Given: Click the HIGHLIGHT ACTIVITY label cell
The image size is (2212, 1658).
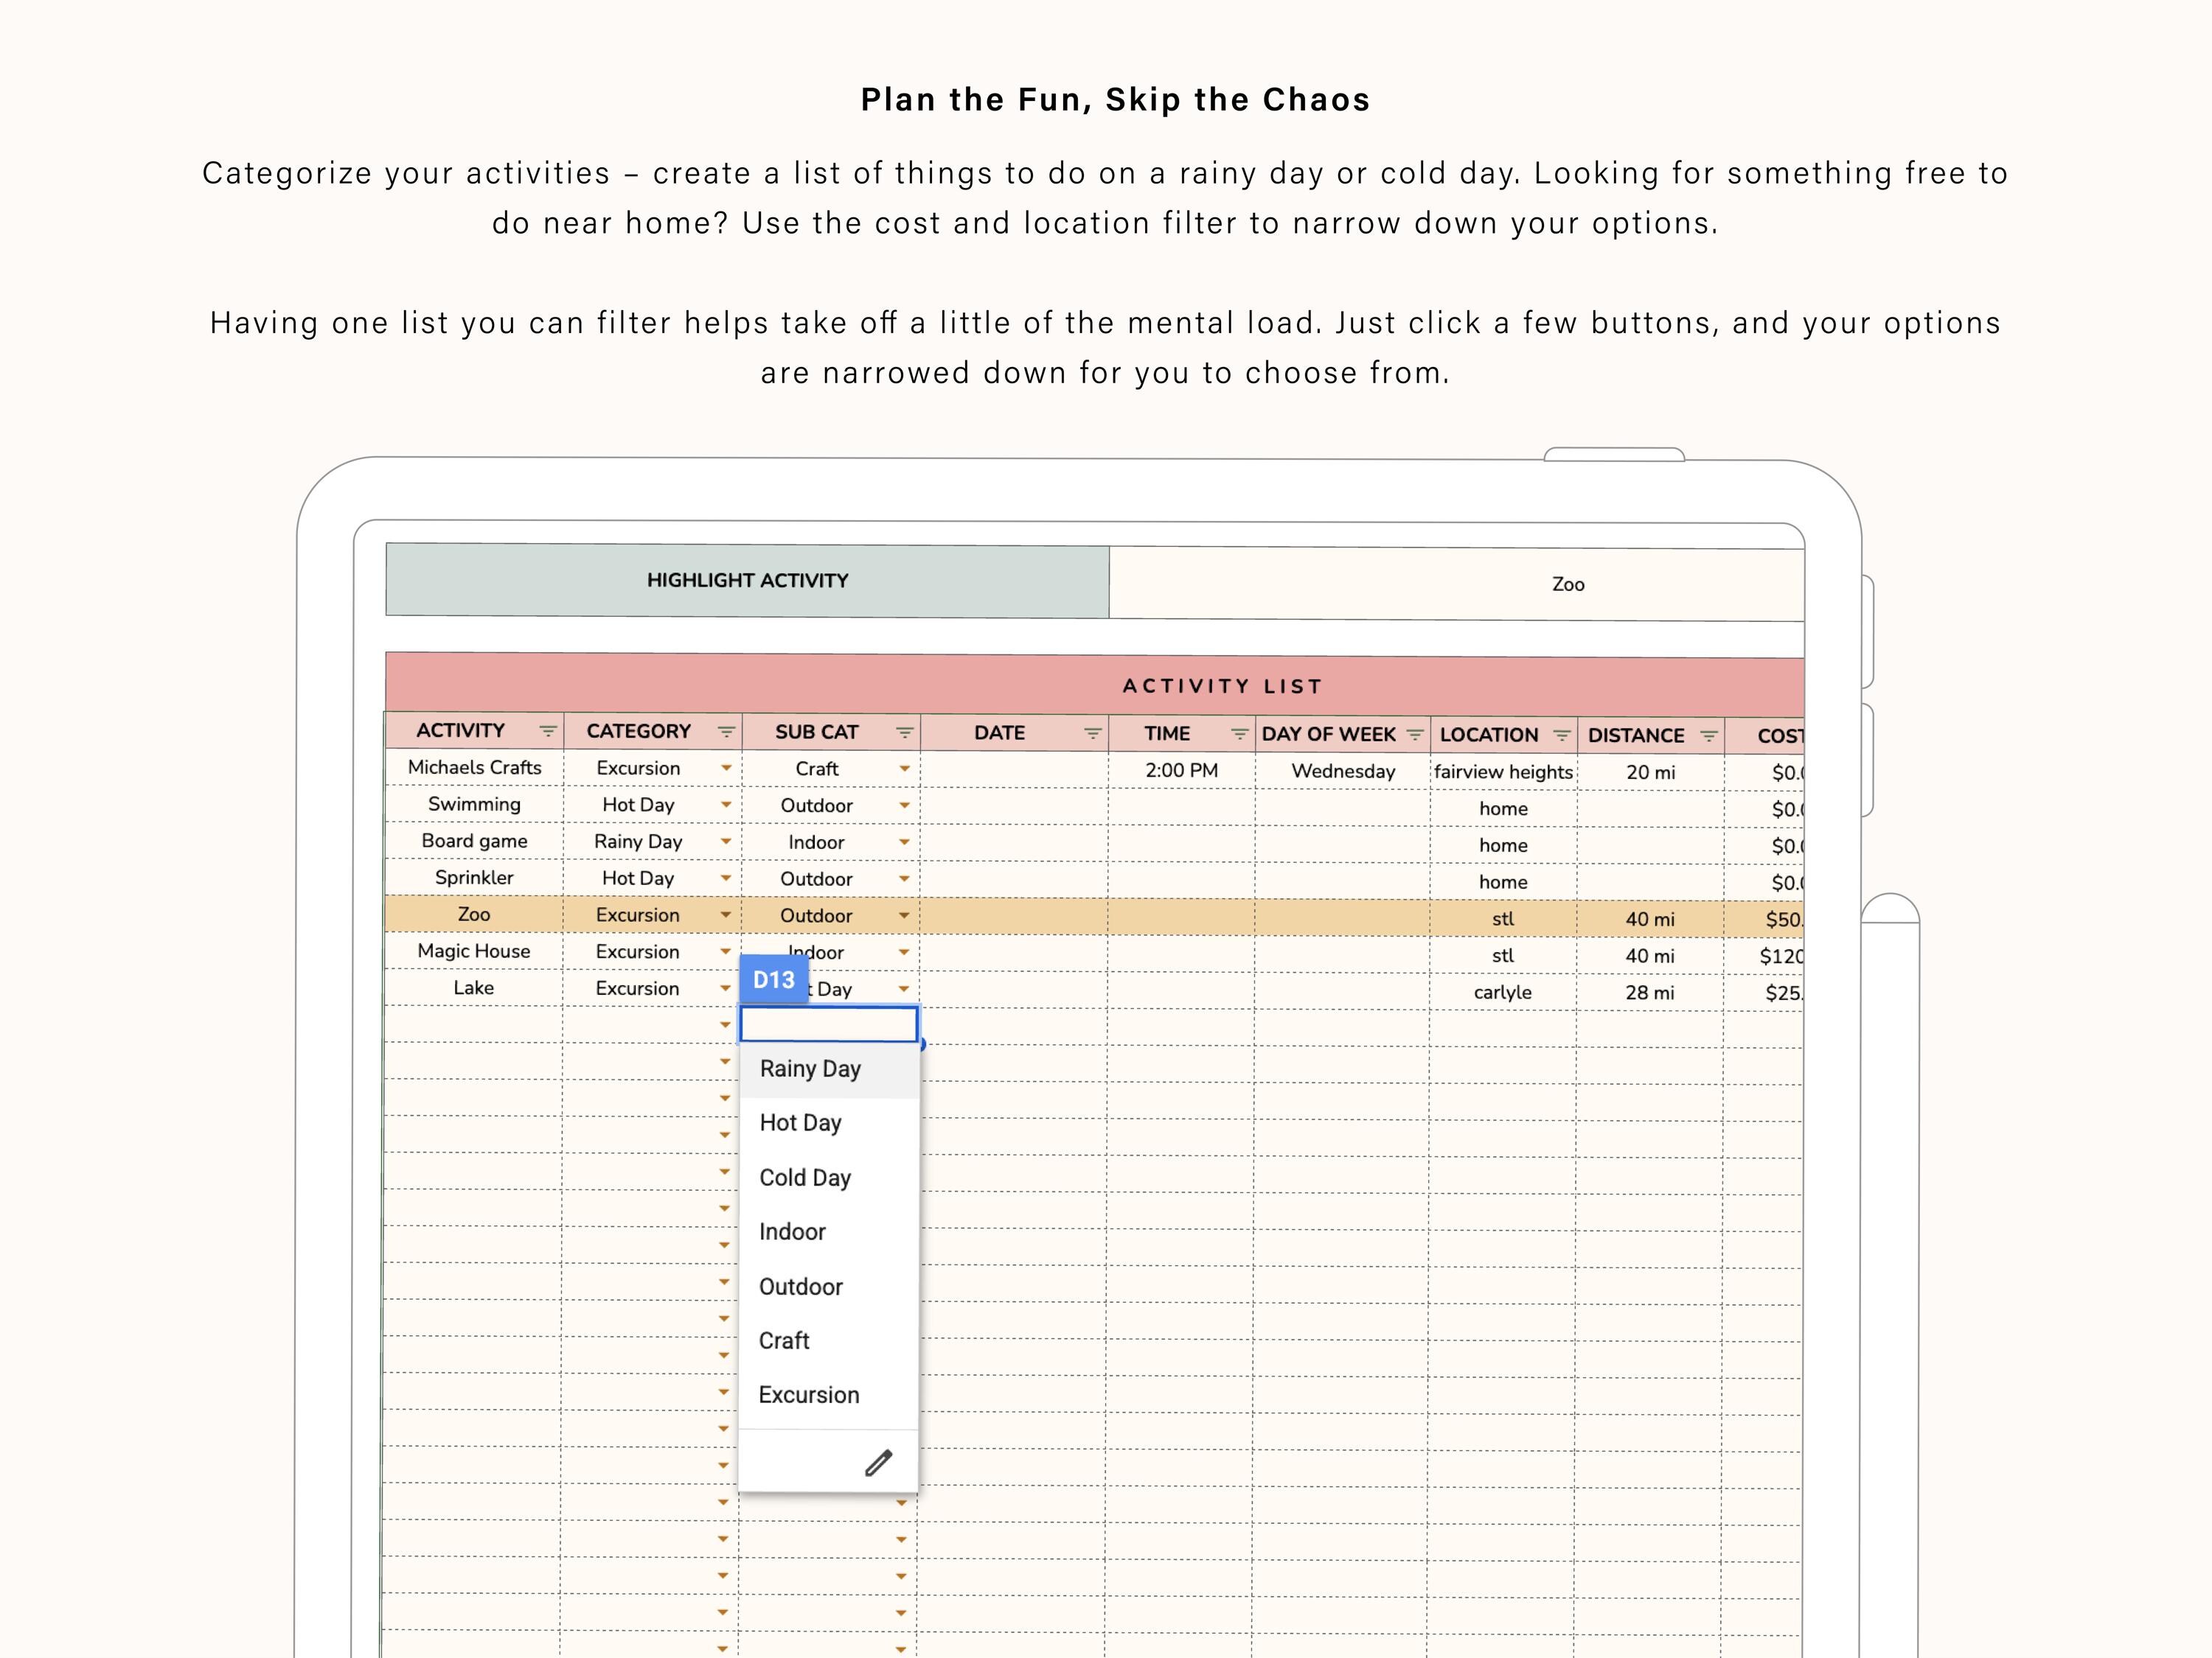Looking at the screenshot, I should tap(748, 581).
